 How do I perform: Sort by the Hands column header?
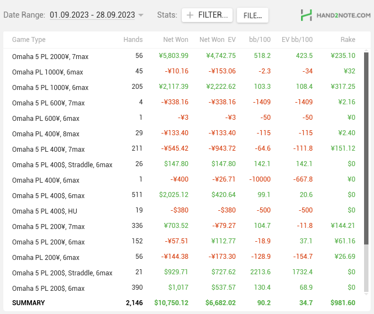(x=133, y=40)
